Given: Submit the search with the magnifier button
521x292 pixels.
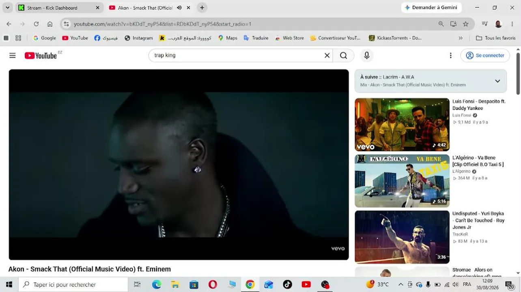Looking at the screenshot, I should tap(344, 56).
